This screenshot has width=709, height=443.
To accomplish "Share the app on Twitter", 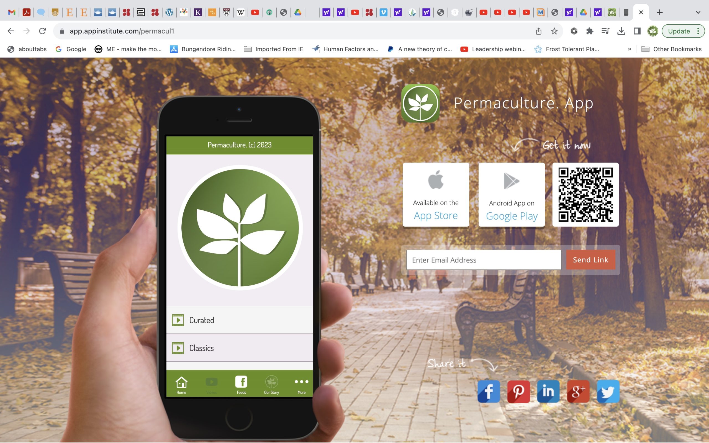I will tap(608, 392).
